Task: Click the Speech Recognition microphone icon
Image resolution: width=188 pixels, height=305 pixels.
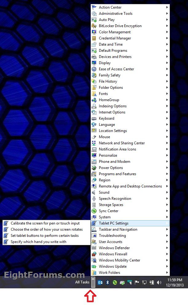Action: 94,199
